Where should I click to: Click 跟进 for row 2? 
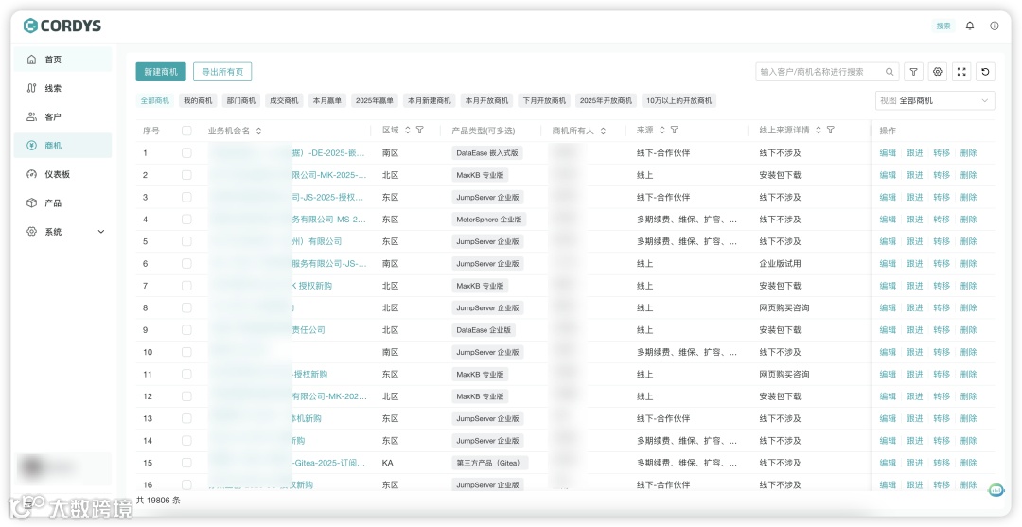tap(914, 176)
